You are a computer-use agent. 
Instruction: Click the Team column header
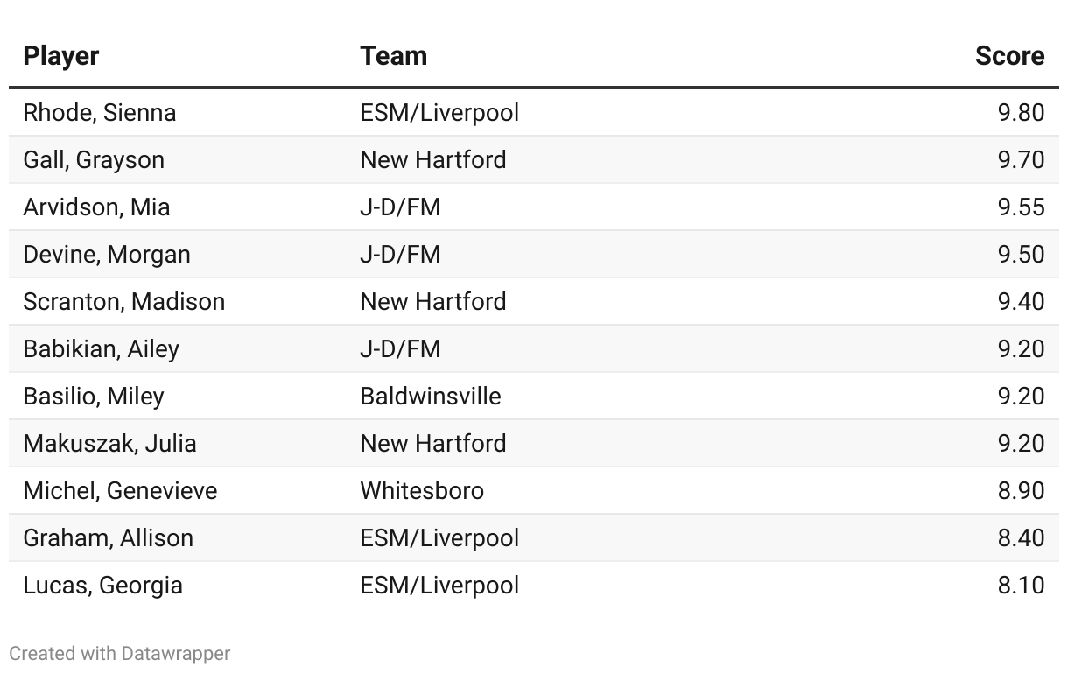(x=394, y=56)
